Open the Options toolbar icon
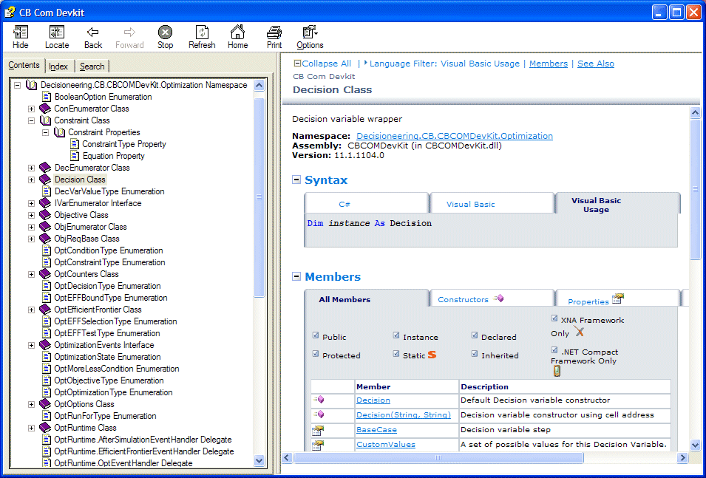This screenshot has width=706, height=478. click(x=309, y=33)
